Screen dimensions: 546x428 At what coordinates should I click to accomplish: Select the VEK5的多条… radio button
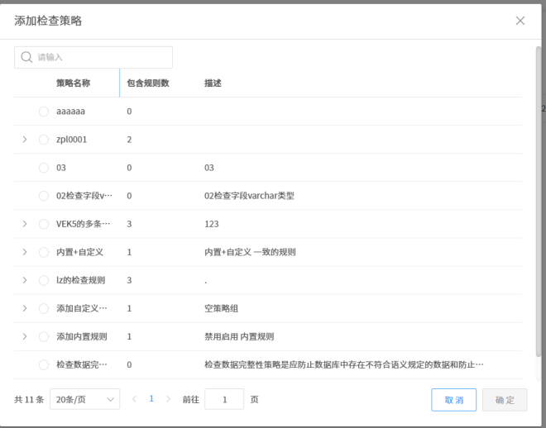tap(44, 224)
